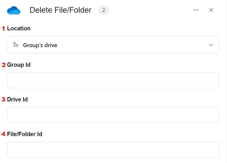Open the three-dot more options menu
Image resolution: width=227 pixels, height=163 pixels.
pyautogui.click(x=196, y=10)
